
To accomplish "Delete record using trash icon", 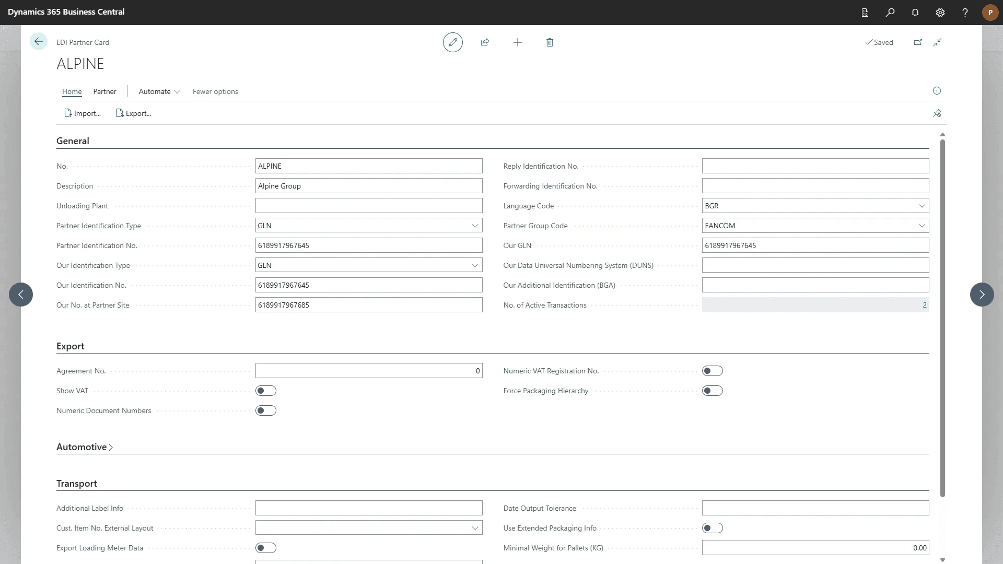I will (550, 42).
